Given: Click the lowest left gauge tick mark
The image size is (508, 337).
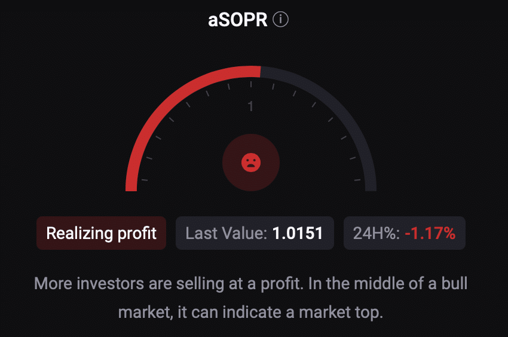Looking at the screenshot, I should 145,180.
